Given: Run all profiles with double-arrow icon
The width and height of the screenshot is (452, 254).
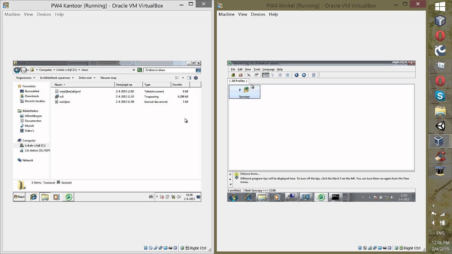Looking at the screenshot, I should click(304, 75).
